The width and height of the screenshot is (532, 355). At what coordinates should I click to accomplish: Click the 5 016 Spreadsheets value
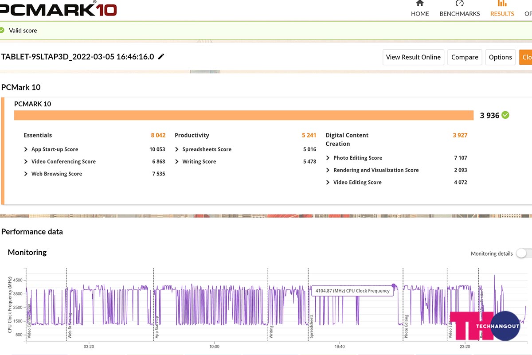pyautogui.click(x=309, y=149)
